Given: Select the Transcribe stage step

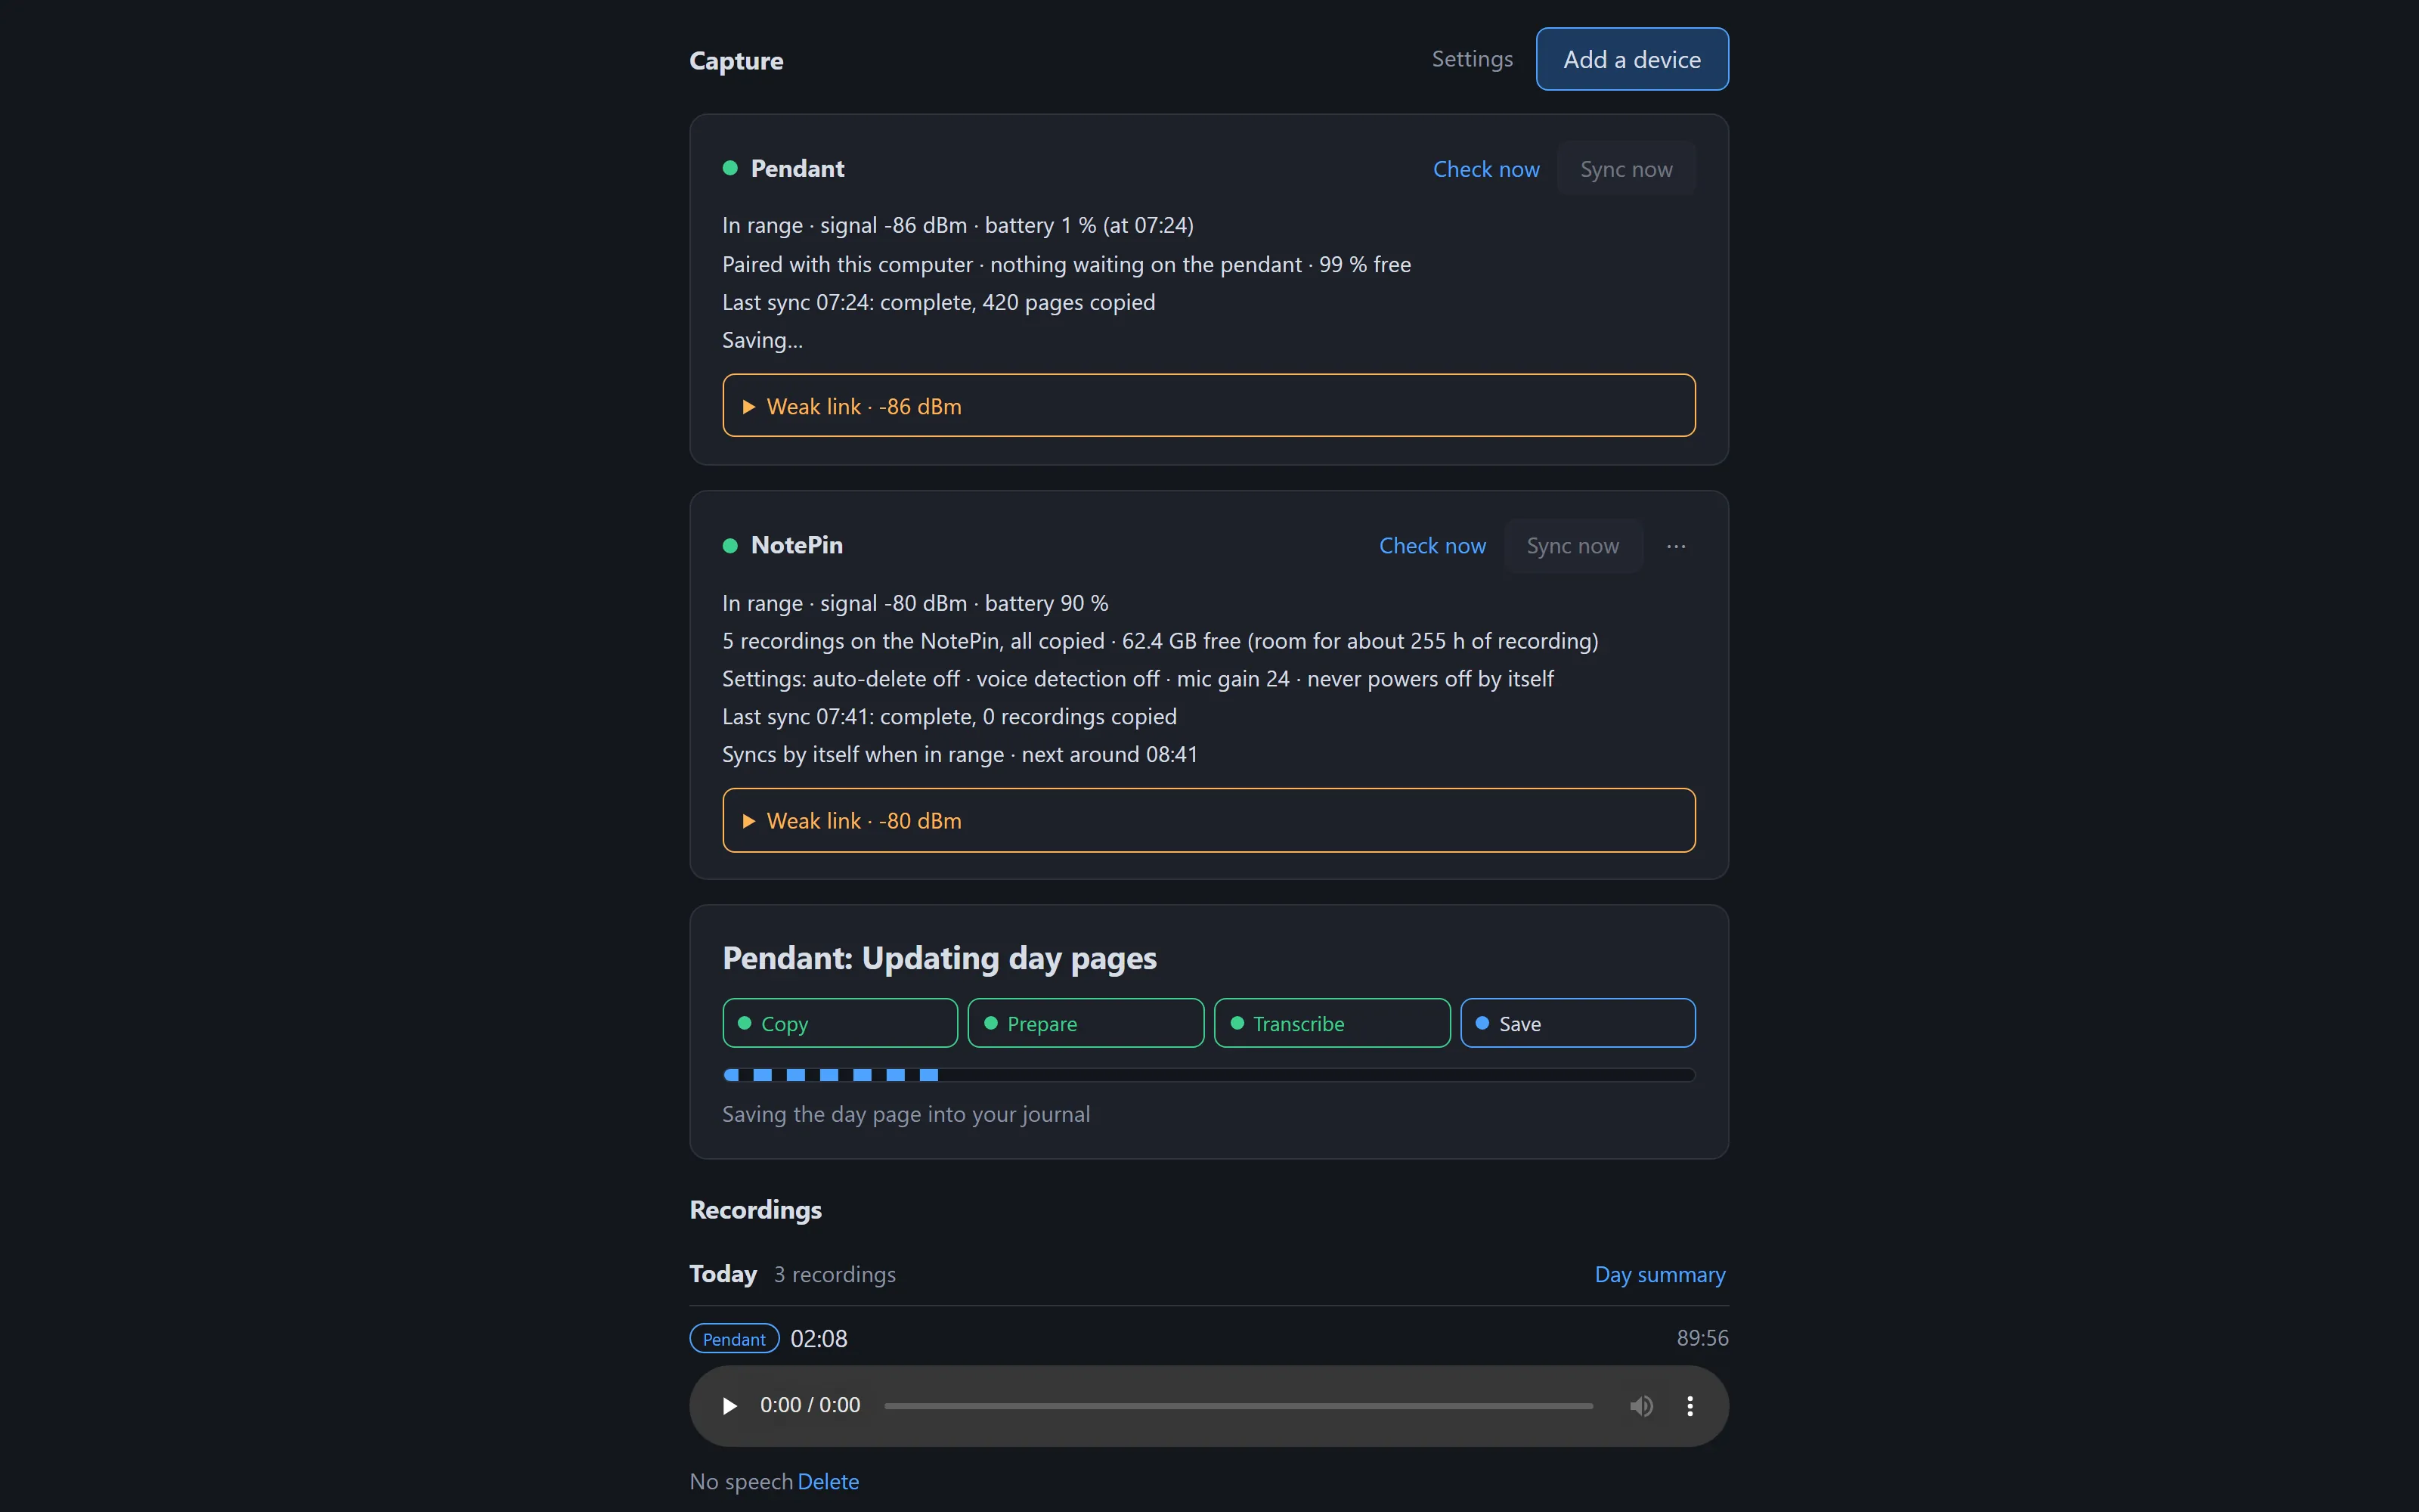Looking at the screenshot, I should [1331, 1023].
